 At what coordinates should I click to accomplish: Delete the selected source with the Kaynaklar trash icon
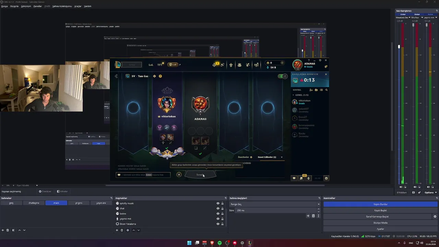pyautogui.click(x=122, y=230)
